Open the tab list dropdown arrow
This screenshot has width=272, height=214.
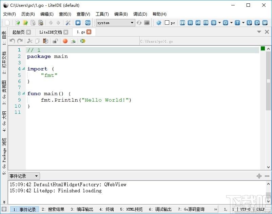tap(259, 32)
